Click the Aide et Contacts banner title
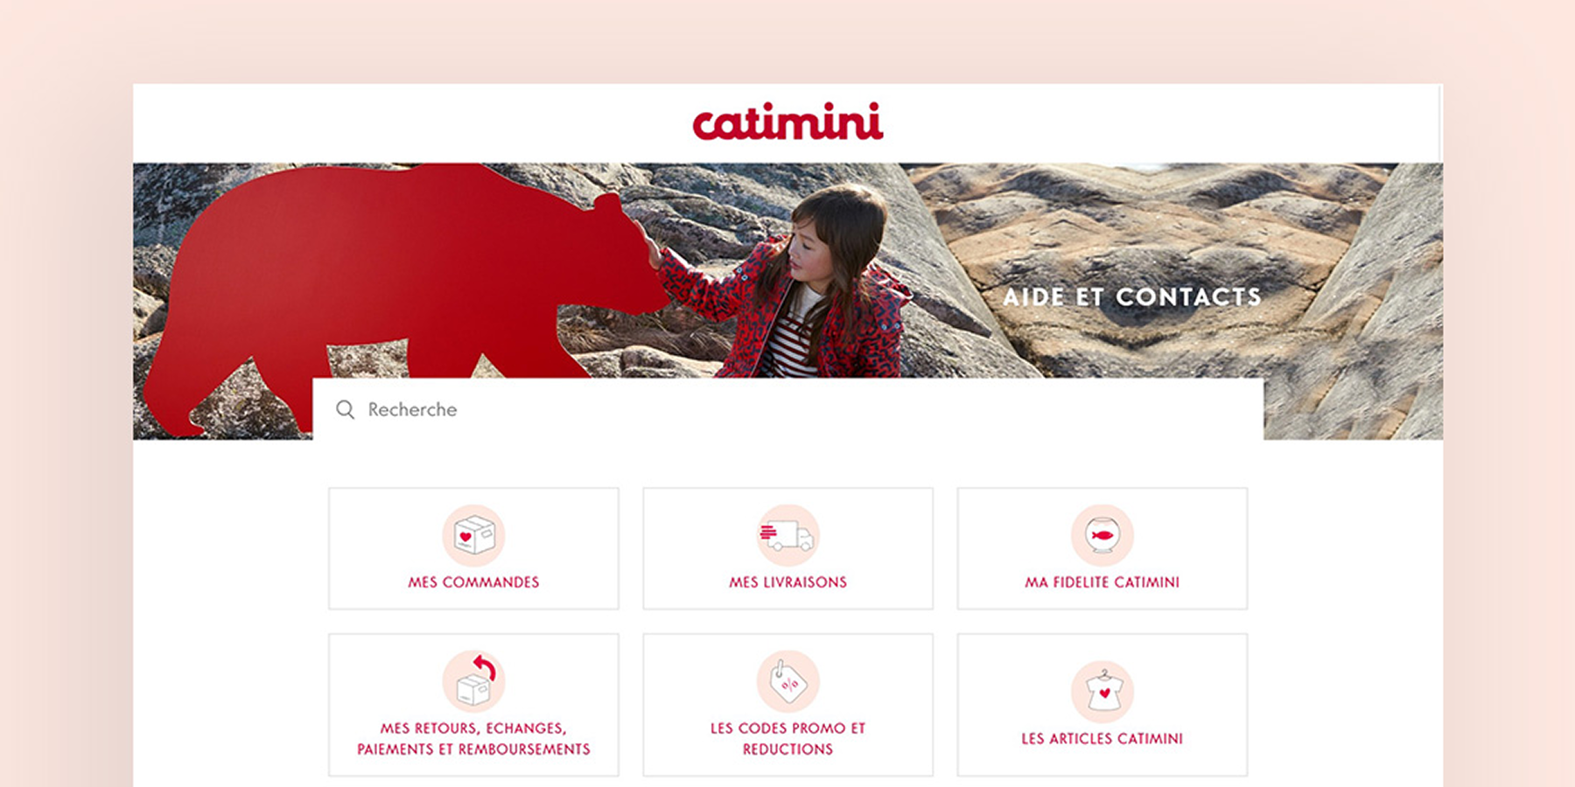Screen dimensions: 1575x787 pos(1132,297)
